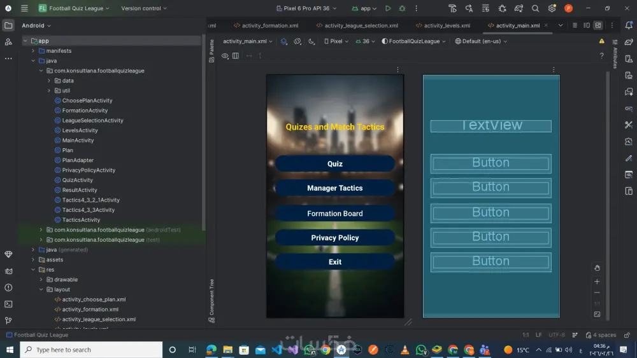Open the Palette panel
This screenshot has width=637, height=358.
click(x=211, y=51)
